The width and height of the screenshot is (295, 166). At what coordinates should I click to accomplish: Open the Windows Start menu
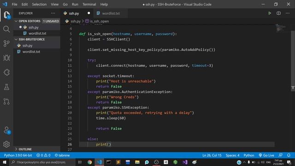coord(4,162)
